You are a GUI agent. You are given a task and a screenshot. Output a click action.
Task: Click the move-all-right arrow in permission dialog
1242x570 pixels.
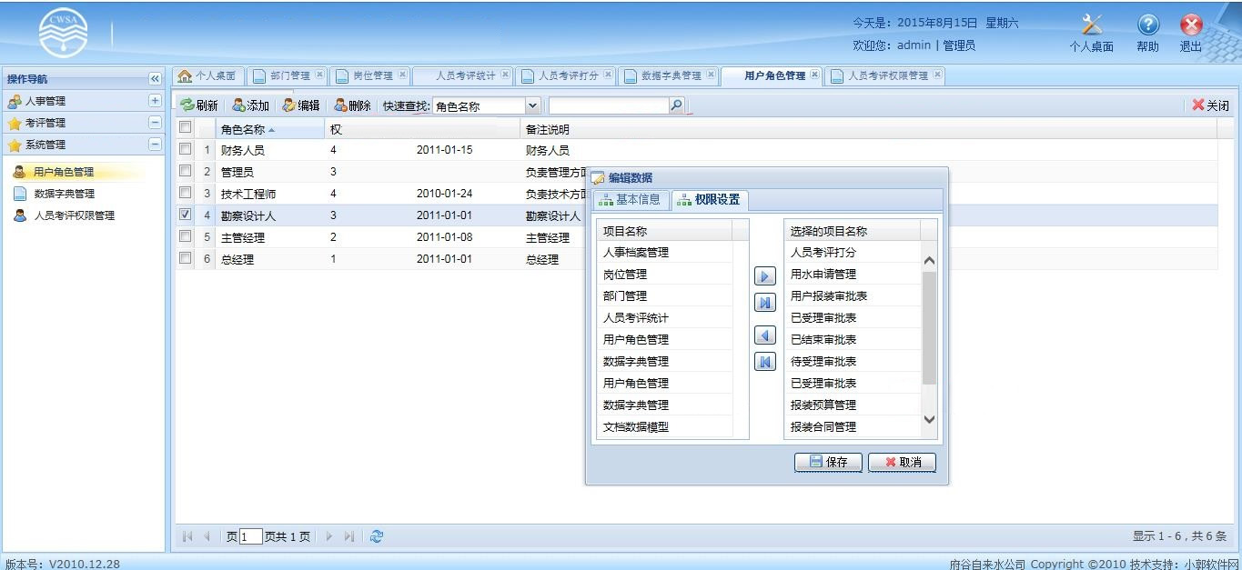click(764, 302)
